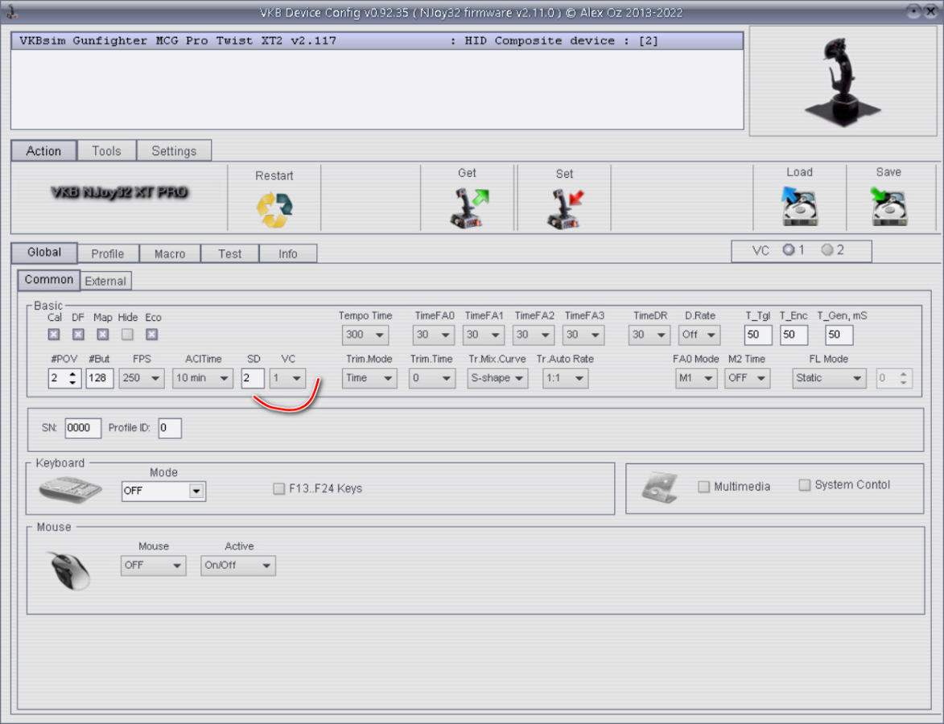This screenshot has height=724, width=944.
Task: Open the Tempo Time dropdown
Action: (x=365, y=335)
